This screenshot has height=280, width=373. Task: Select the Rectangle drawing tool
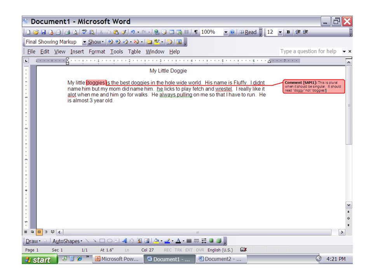coord(102,241)
